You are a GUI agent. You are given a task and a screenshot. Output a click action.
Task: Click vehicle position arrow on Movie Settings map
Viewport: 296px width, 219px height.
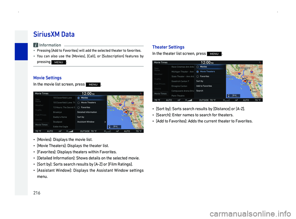point(125,112)
